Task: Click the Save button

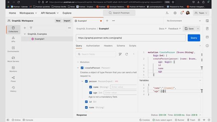Action: (x=189, y=28)
